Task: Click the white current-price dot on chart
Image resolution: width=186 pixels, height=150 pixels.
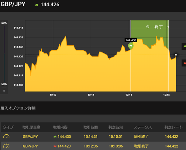Action: pyautogui.click(x=176, y=55)
